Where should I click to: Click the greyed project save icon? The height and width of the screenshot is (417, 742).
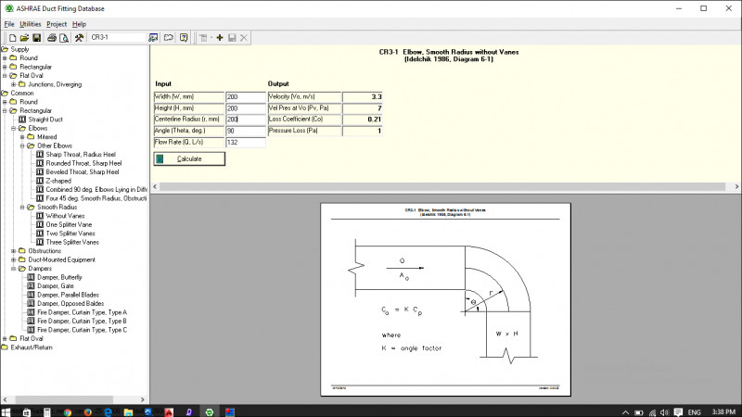tap(232, 38)
